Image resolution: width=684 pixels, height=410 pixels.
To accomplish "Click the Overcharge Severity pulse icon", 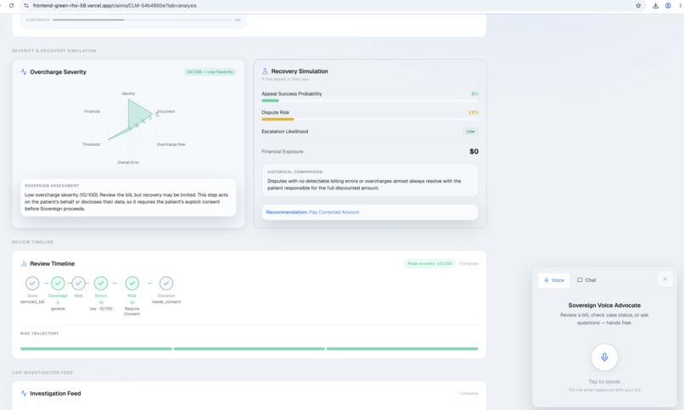I will point(24,72).
